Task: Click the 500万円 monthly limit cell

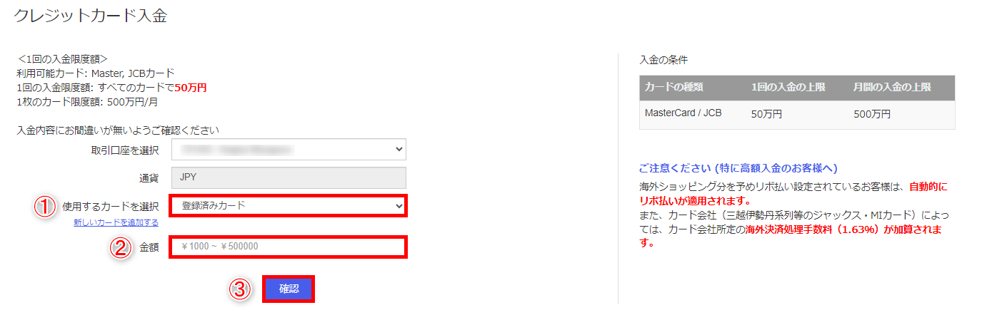Action: click(872, 114)
